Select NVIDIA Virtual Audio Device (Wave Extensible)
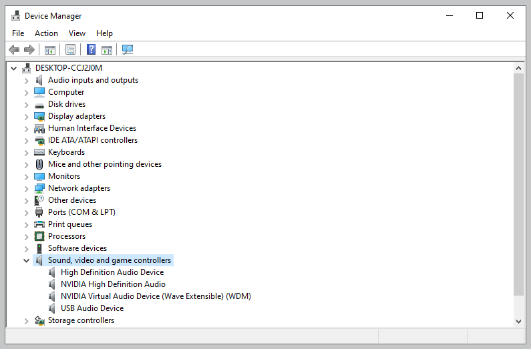The image size is (531, 349). [x=156, y=296]
